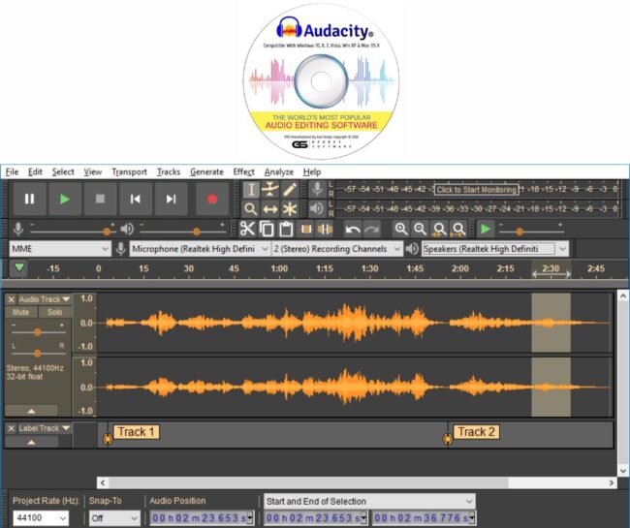Select the Multi-Tool asterisk icon
The width and height of the screenshot is (630, 528).
tap(290, 209)
